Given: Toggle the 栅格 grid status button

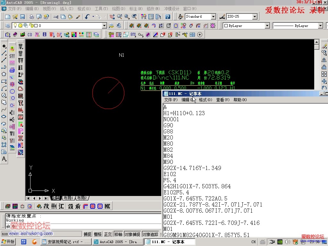Looking at the screenshot, I should coord(97,234).
